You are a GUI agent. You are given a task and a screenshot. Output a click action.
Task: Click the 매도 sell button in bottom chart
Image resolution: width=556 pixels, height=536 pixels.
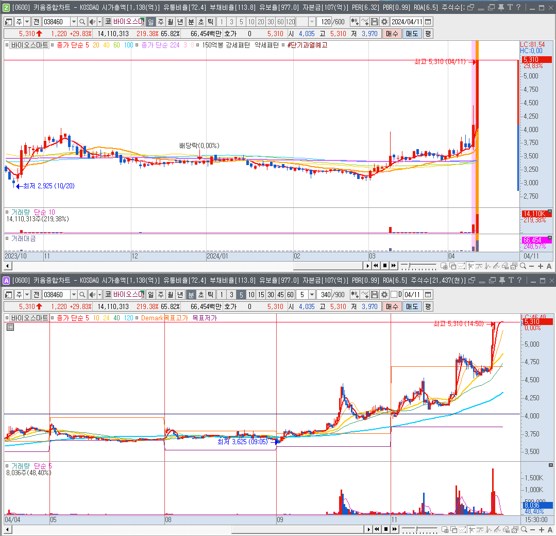[412, 306]
